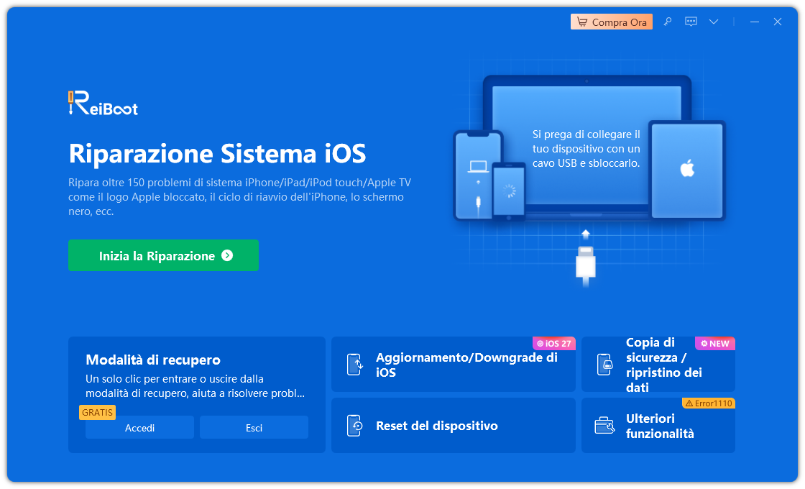805x489 pixels.
Task: Click the ReiBoot logo
Action: pyautogui.click(x=103, y=104)
